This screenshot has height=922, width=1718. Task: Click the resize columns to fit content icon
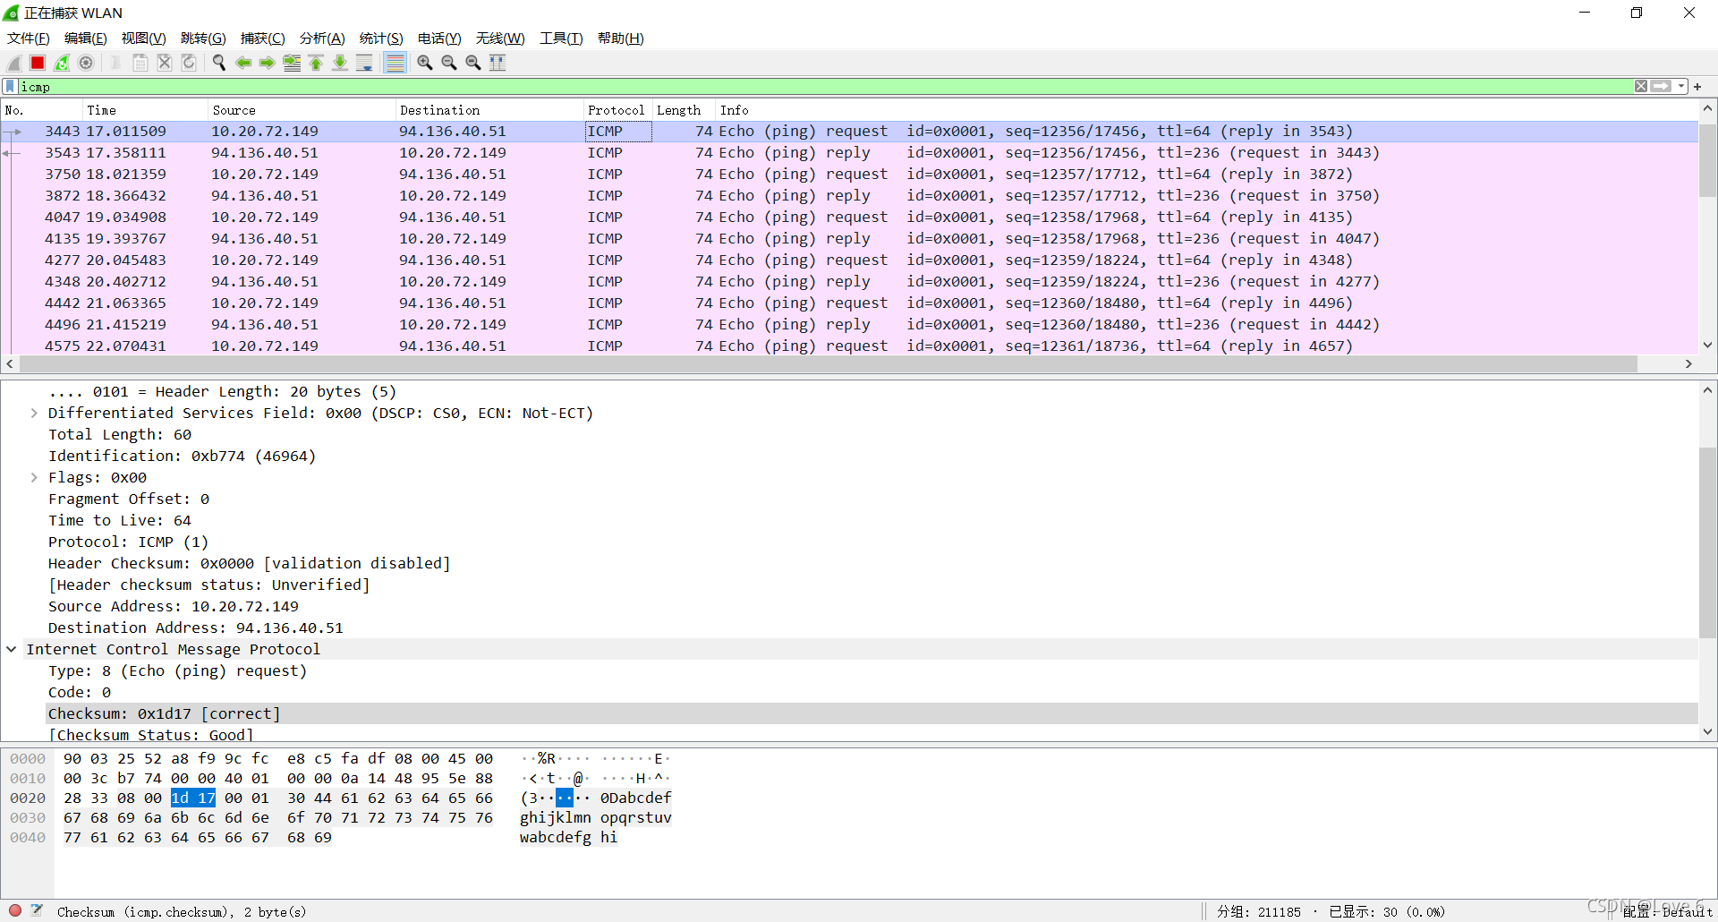tap(498, 63)
